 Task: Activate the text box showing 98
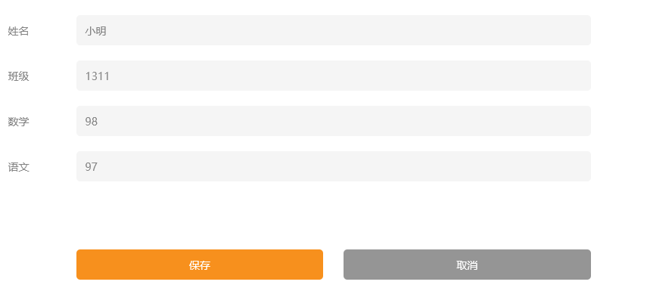click(333, 121)
